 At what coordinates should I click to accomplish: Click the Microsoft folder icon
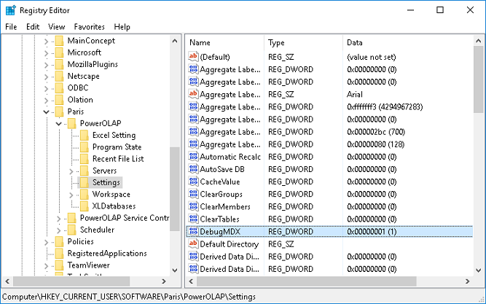[x=59, y=52]
